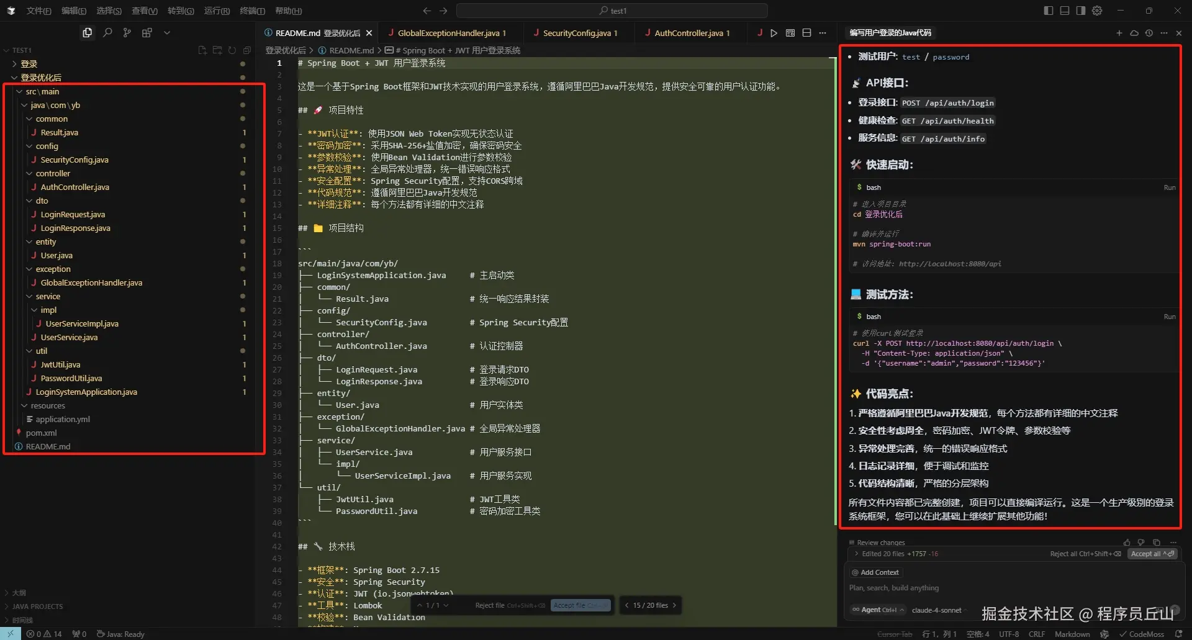Create a new file in TEST1 explorer
This screenshot has width=1192, height=640.
pos(202,50)
